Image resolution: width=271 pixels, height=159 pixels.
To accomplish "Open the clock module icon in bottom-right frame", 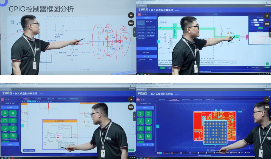I will tap(141, 128).
